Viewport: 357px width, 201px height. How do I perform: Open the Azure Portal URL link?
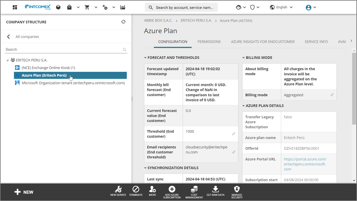305,164
